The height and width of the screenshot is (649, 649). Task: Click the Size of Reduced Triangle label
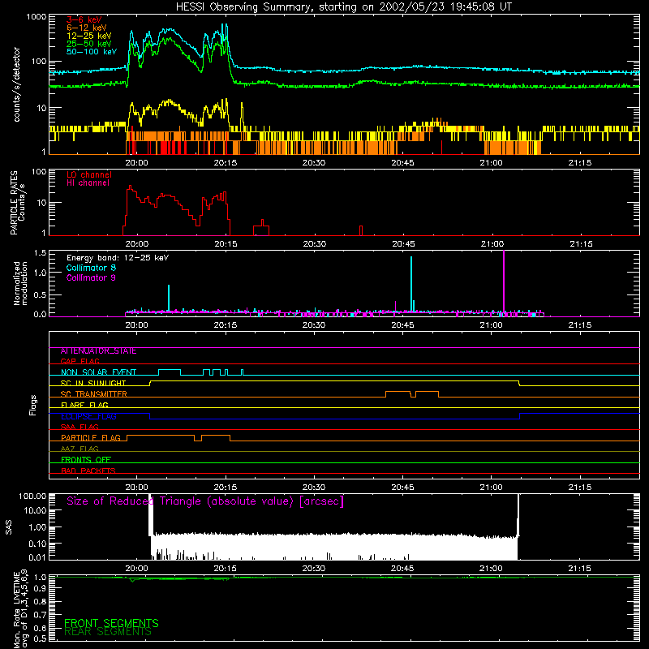205,501
